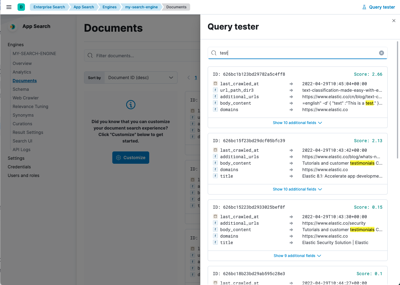Click the magnifier icon in the query tester search
The image size is (400, 285).
coord(214,53)
